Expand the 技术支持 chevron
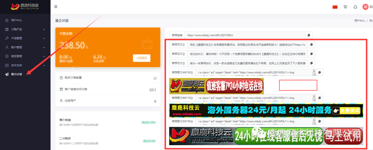Screen dimensions: 373x150 44,65
